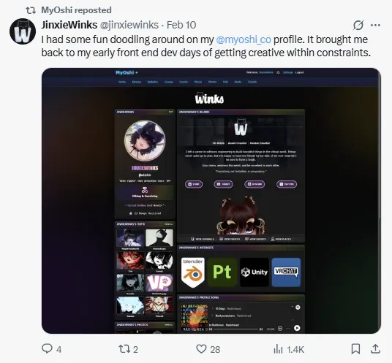
Task: Open JinxieWinks display name link
Action: pyautogui.click(x=69, y=25)
